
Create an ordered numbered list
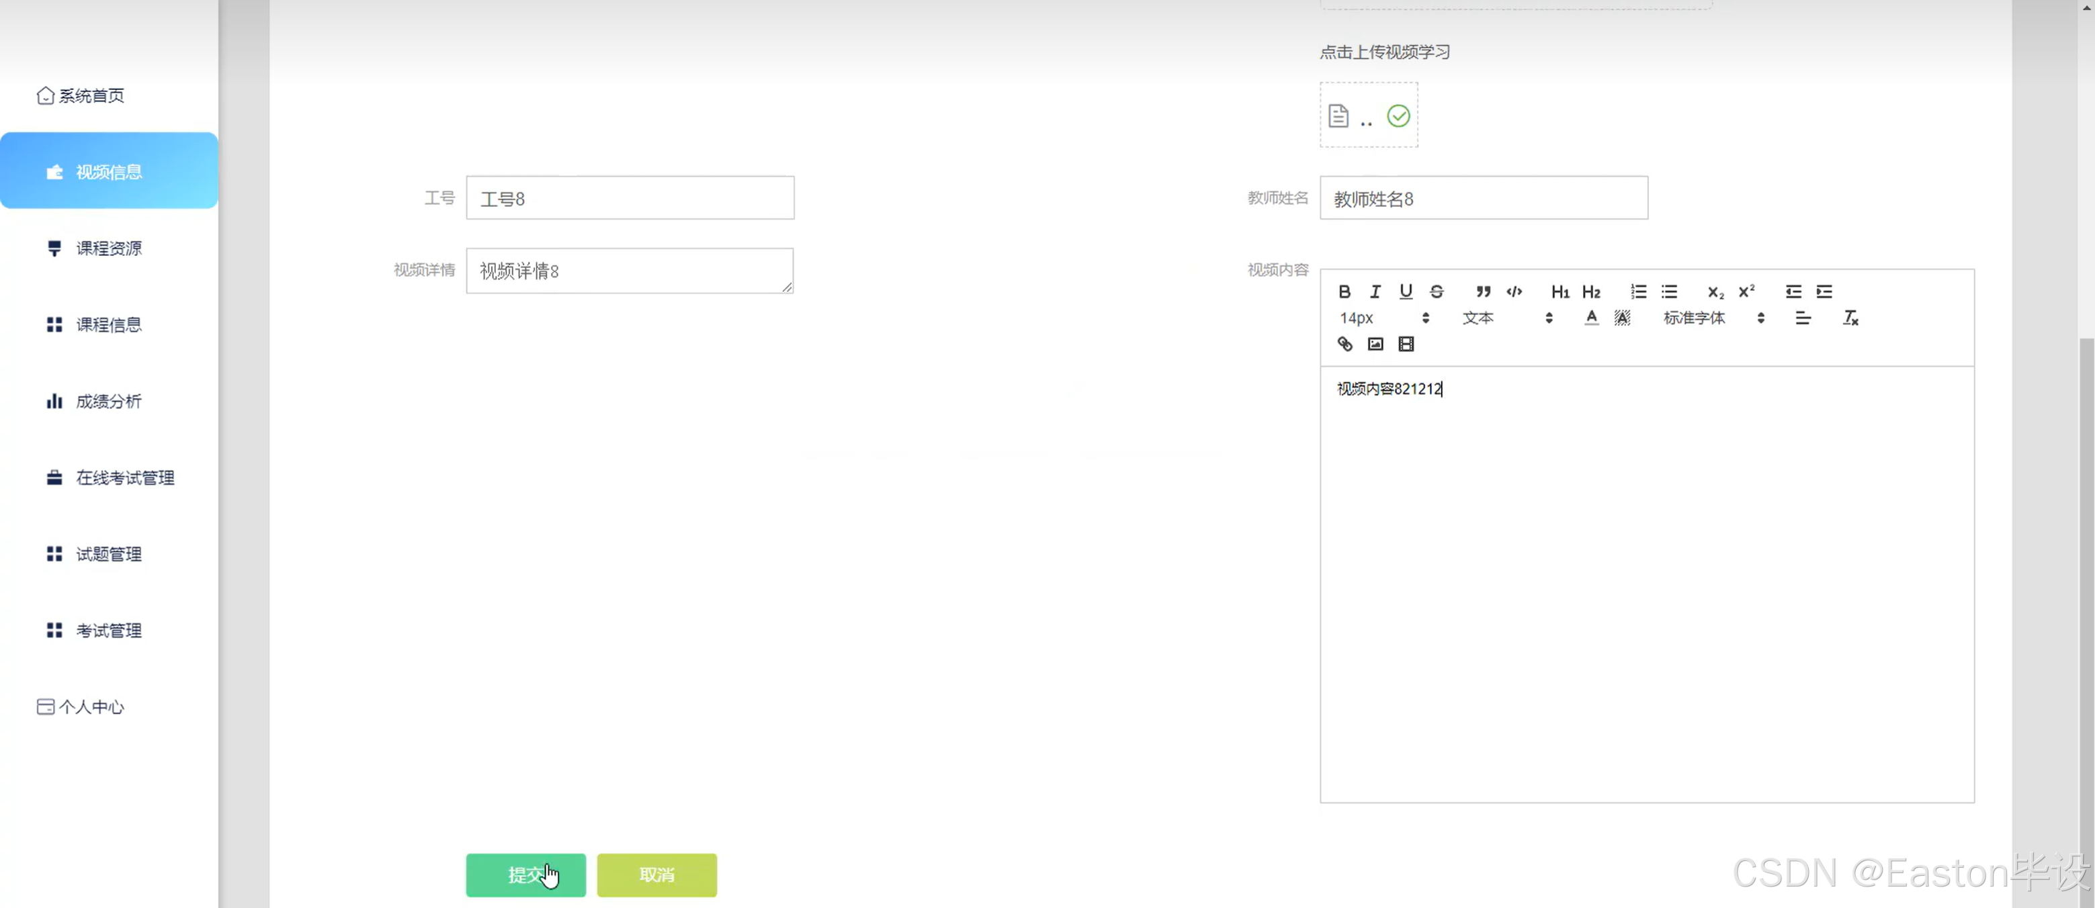pos(1638,292)
